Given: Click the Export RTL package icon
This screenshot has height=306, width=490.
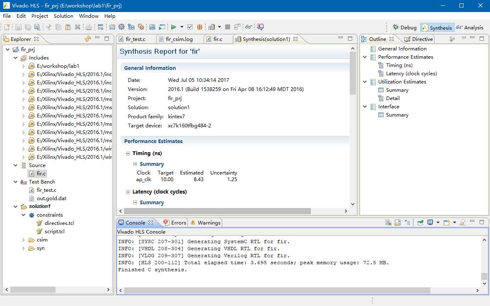Looking at the screenshot, I should [199, 27].
